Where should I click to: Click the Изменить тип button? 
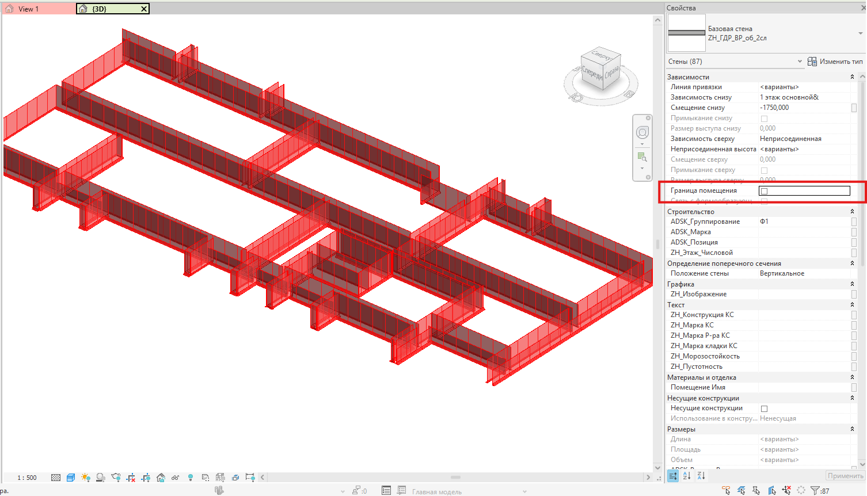835,62
